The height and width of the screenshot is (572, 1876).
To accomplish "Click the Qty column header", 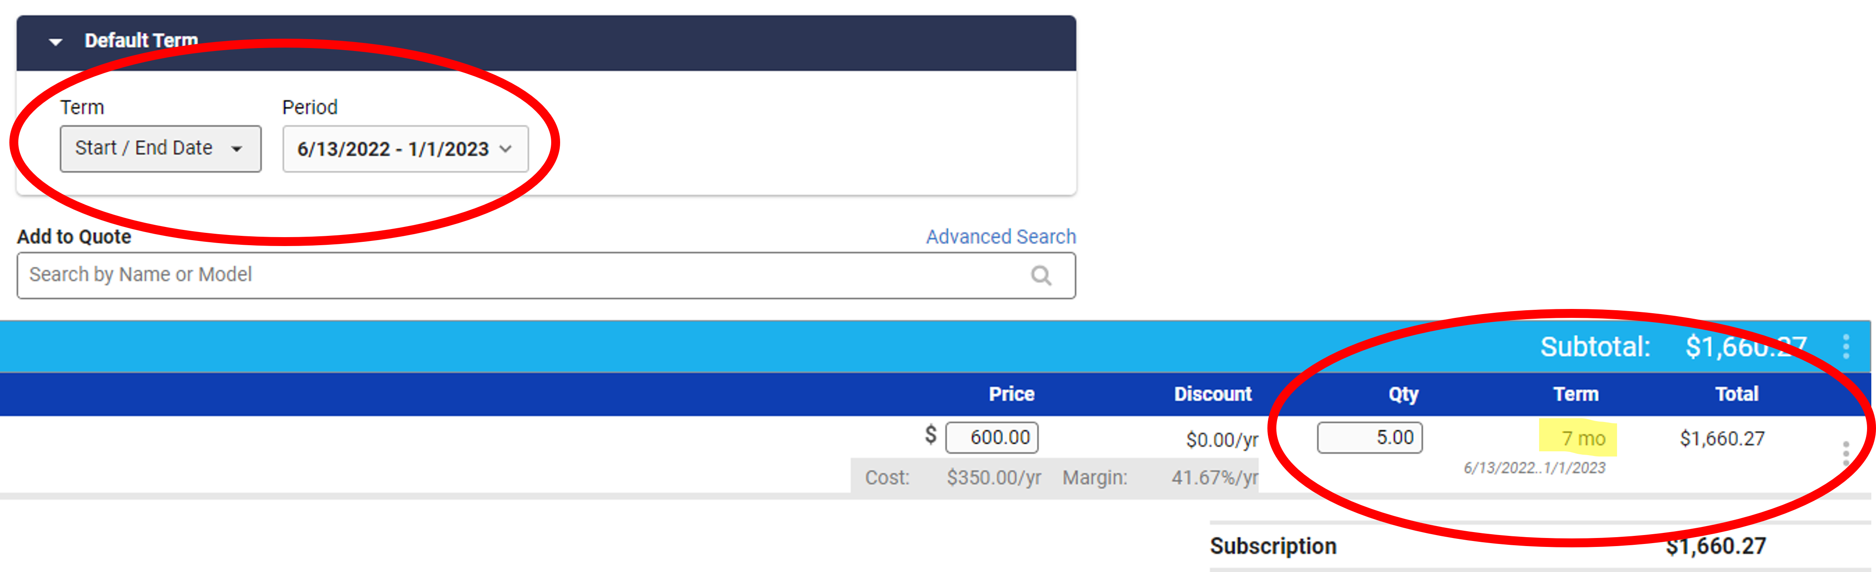I will (1403, 394).
